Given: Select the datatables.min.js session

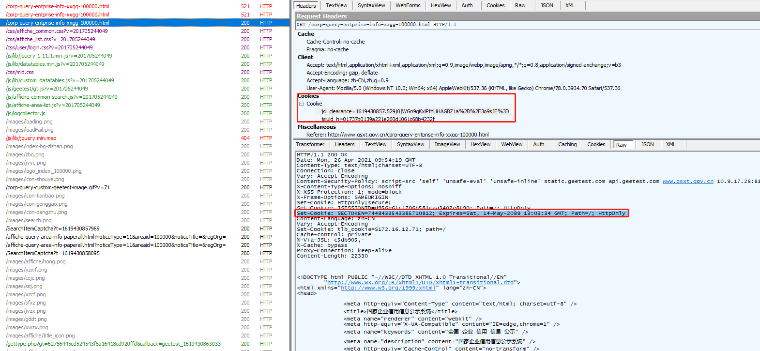Looking at the screenshot, I should click(145, 64).
